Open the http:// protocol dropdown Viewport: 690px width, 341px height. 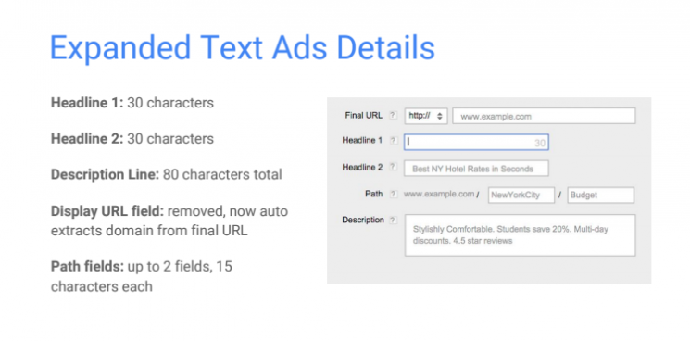(425, 116)
